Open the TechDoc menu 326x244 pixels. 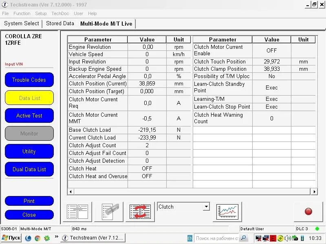(x=60, y=13)
